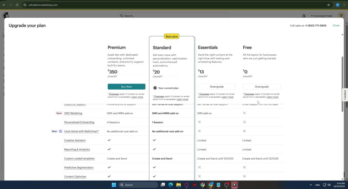This screenshot has height=189, width=348.
Task: Launch Microsoft Edge from the taskbar
Action: click(171, 185)
